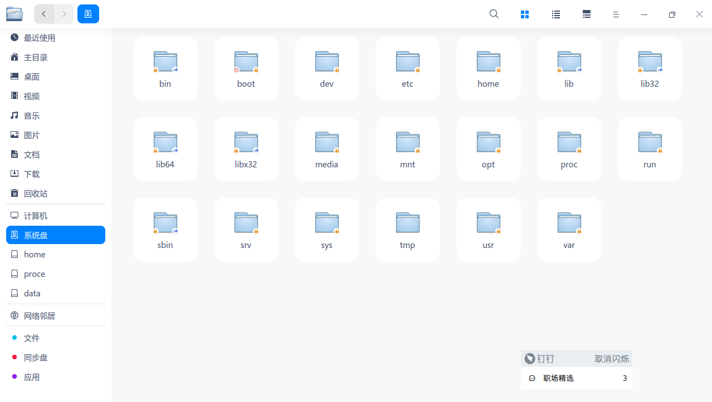This screenshot has height=402, width=712.
Task: Select the 同步盘 red tag
Action: tap(56, 358)
